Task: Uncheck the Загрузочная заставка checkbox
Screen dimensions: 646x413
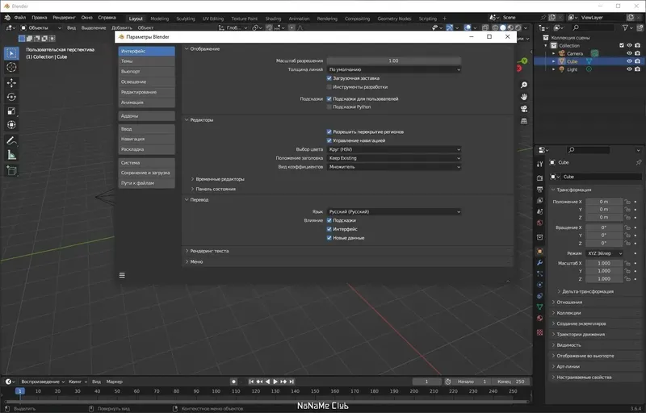Action: (x=329, y=78)
